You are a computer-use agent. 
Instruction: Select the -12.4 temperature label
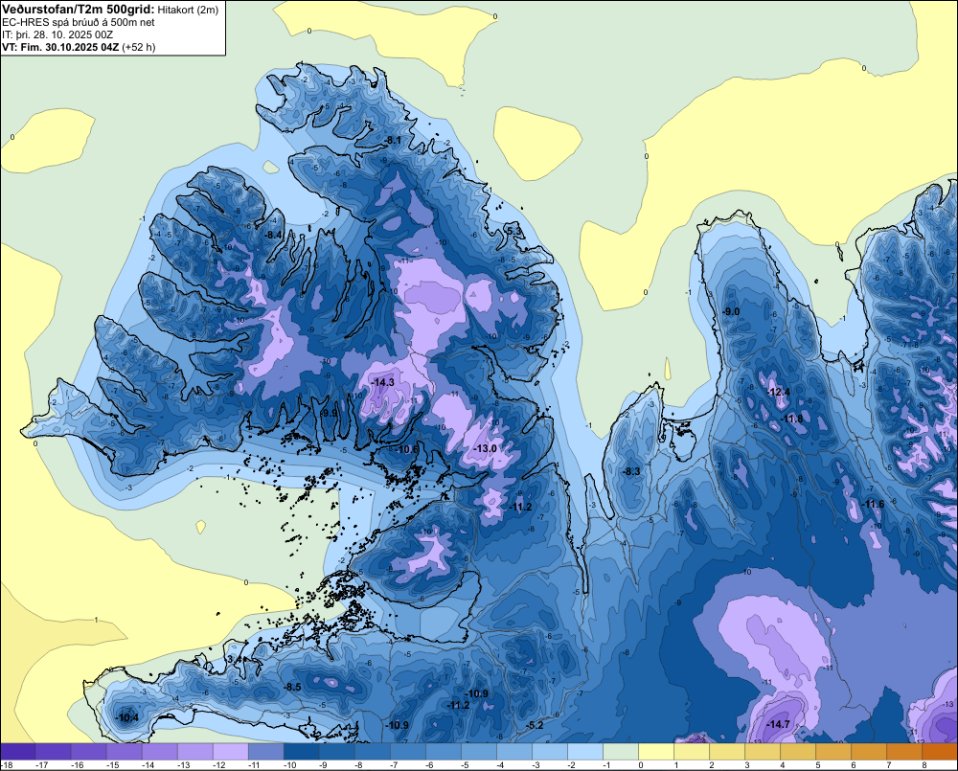(x=779, y=392)
